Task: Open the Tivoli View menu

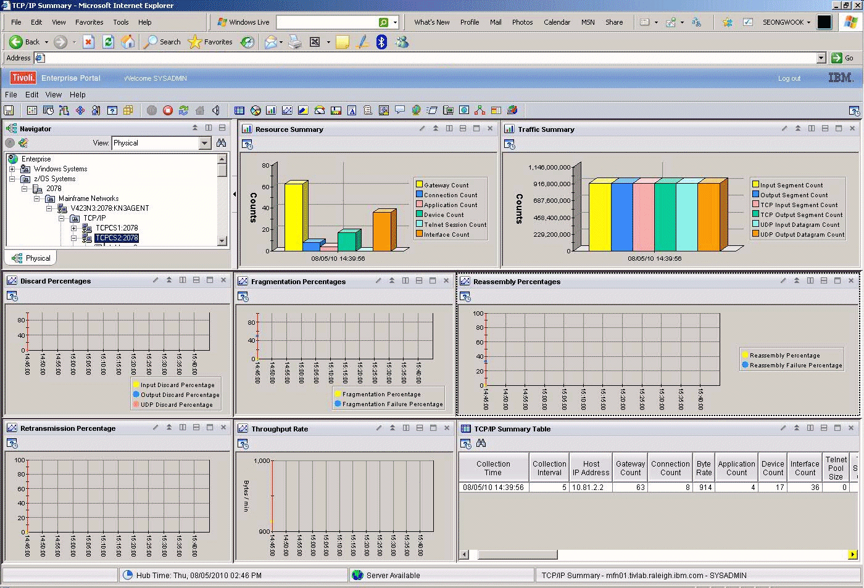Action: tap(54, 95)
